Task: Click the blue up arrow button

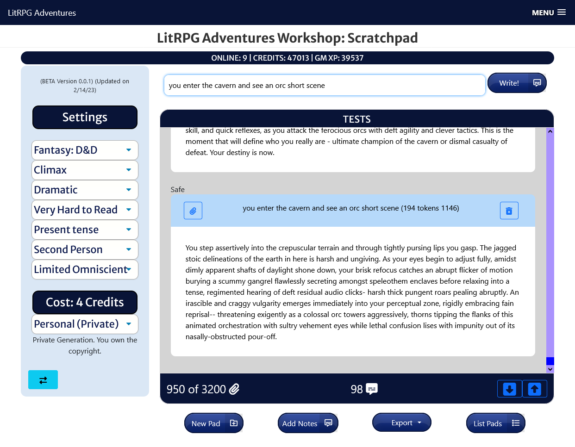Action: click(535, 389)
